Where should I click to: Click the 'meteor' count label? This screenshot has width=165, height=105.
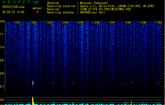pos(37,8)
